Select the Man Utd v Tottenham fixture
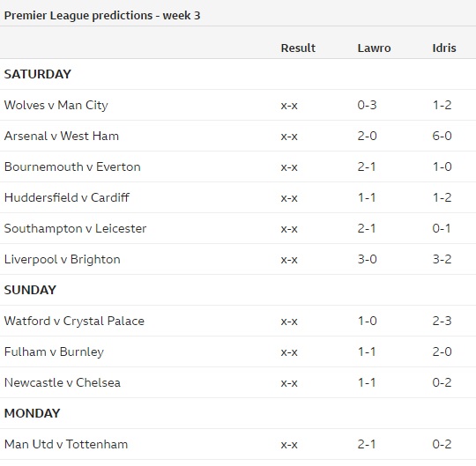The height and width of the screenshot is (466, 476). [x=66, y=445]
